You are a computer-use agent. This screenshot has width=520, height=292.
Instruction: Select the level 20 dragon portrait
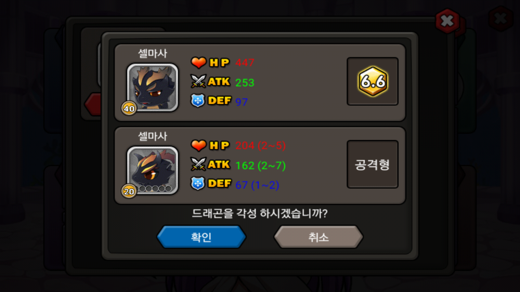click(x=152, y=170)
